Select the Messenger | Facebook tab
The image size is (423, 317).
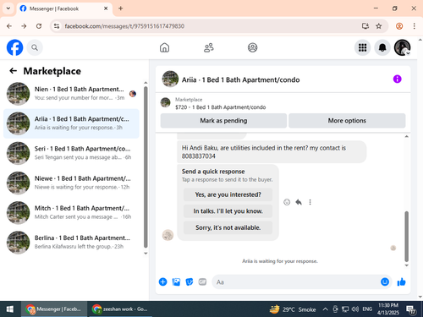pyautogui.click(x=64, y=8)
